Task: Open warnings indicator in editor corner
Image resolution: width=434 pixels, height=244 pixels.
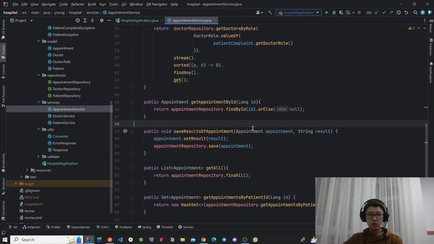Action: (412, 28)
